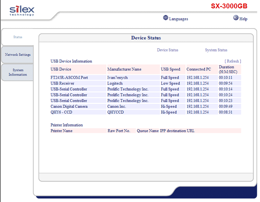Click the SX-3000GB model title
Viewport: 260px width, 202px height.
click(x=229, y=6)
